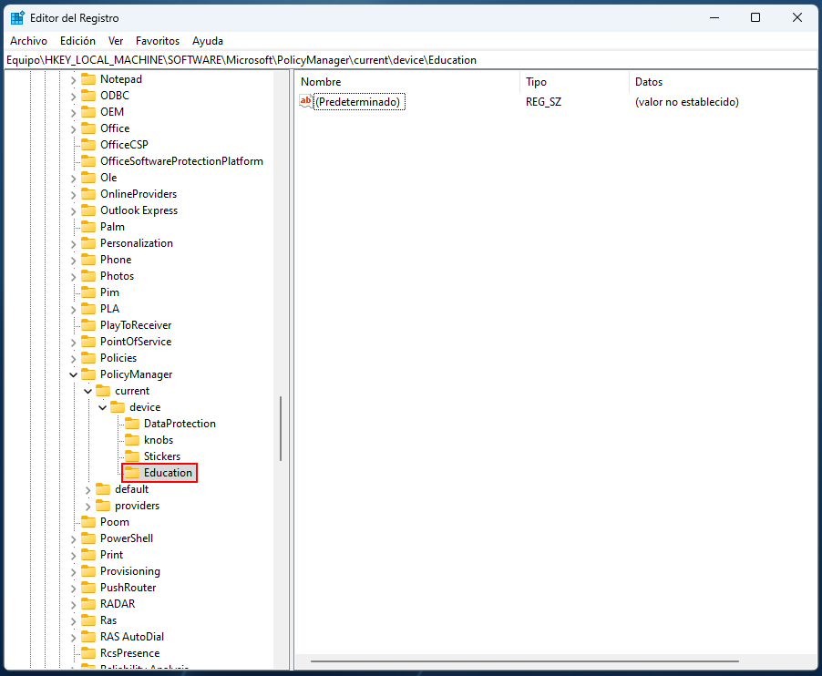Click the OfficeSoftwareProtectionPlatform folder icon
This screenshot has height=676, width=822.
pyautogui.click(x=88, y=161)
